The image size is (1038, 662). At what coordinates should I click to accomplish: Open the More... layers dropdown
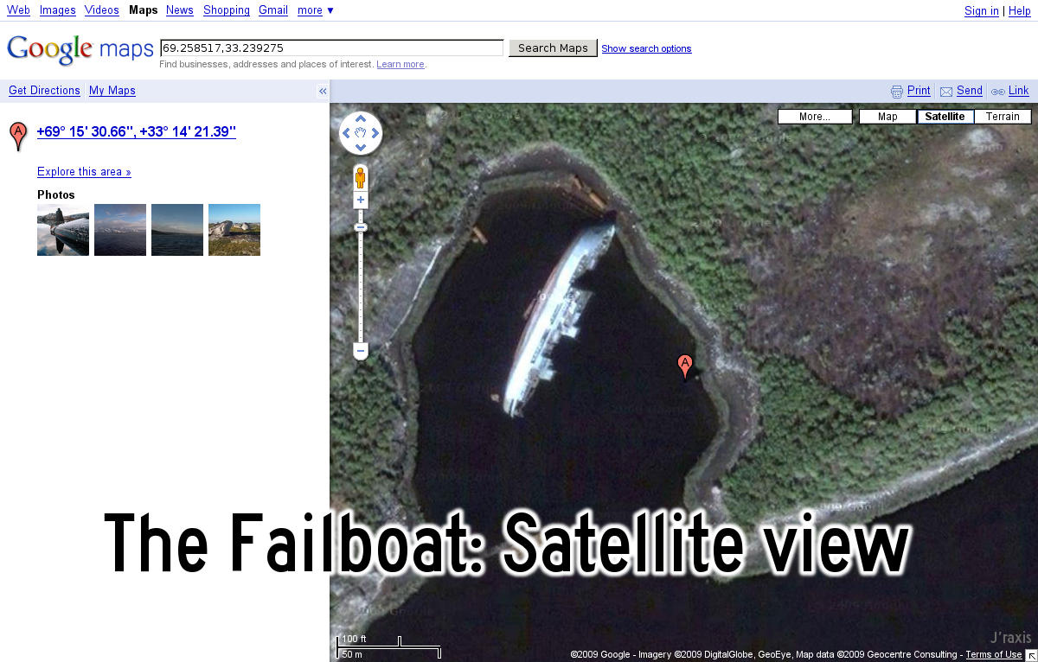tap(814, 117)
